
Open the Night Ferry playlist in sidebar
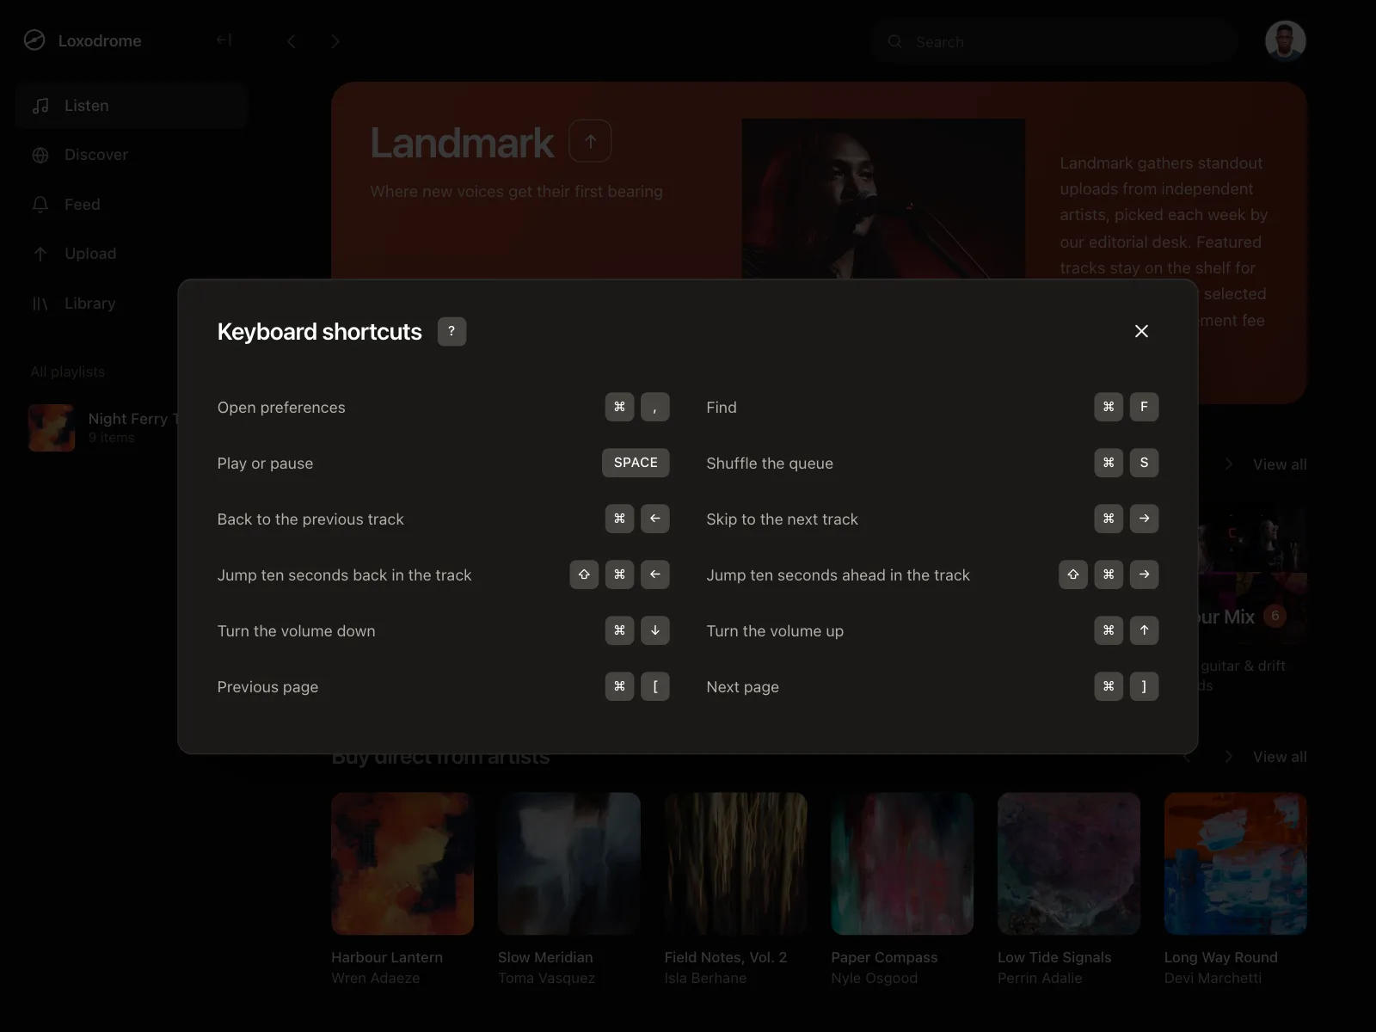[x=103, y=427]
